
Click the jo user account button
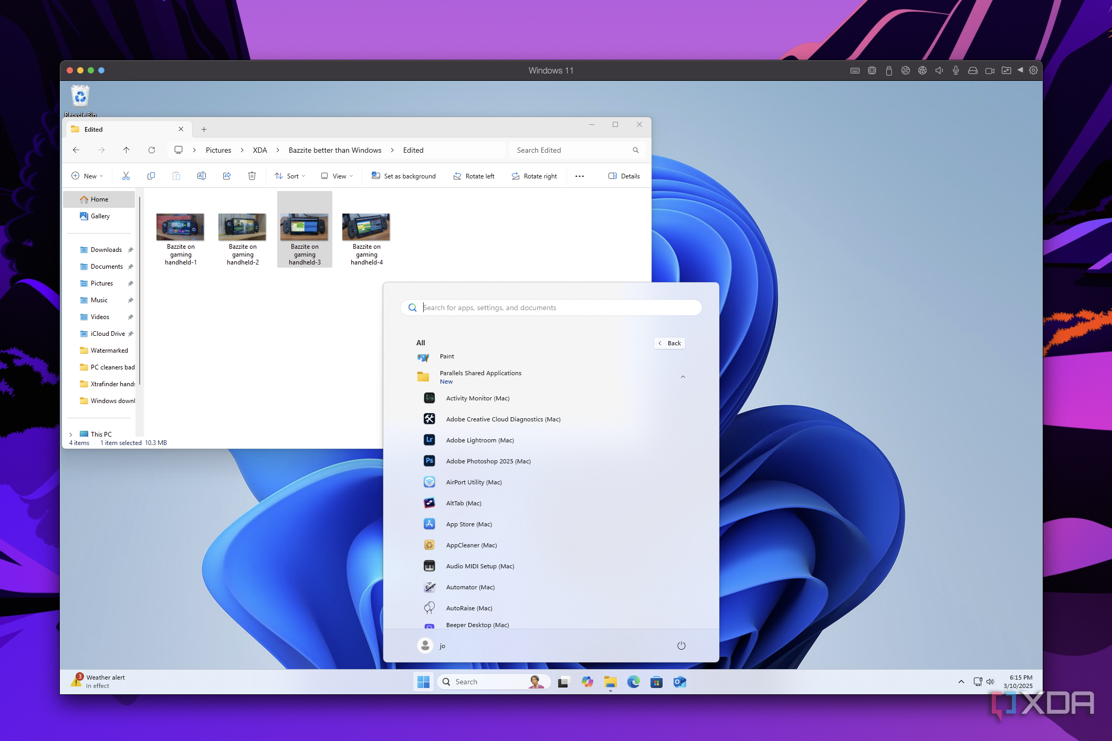click(x=432, y=645)
